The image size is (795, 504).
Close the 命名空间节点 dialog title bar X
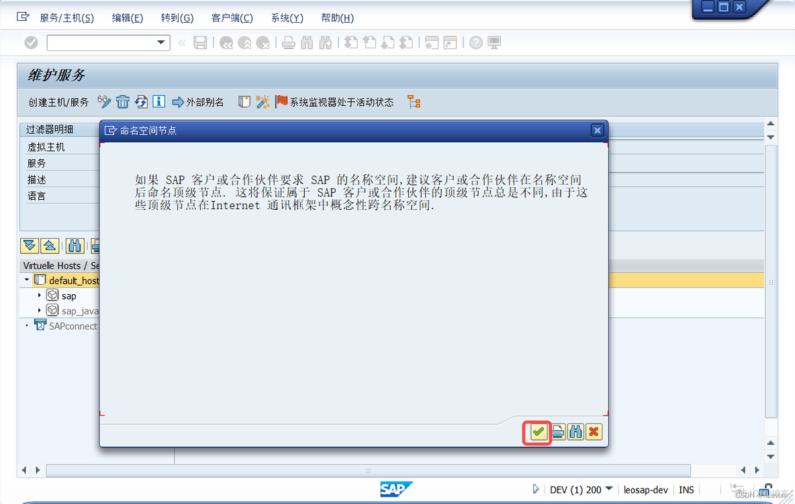point(598,131)
